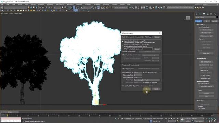Select the Rotate tool in main toolbar
Image resolution: width=219 pixels, height=123 pixels.
pyautogui.click(x=77, y=8)
